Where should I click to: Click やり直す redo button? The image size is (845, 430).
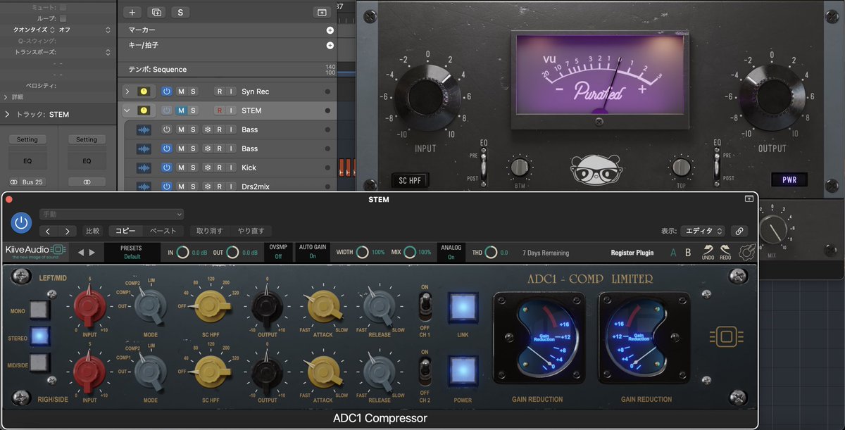click(x=251, y=231)
